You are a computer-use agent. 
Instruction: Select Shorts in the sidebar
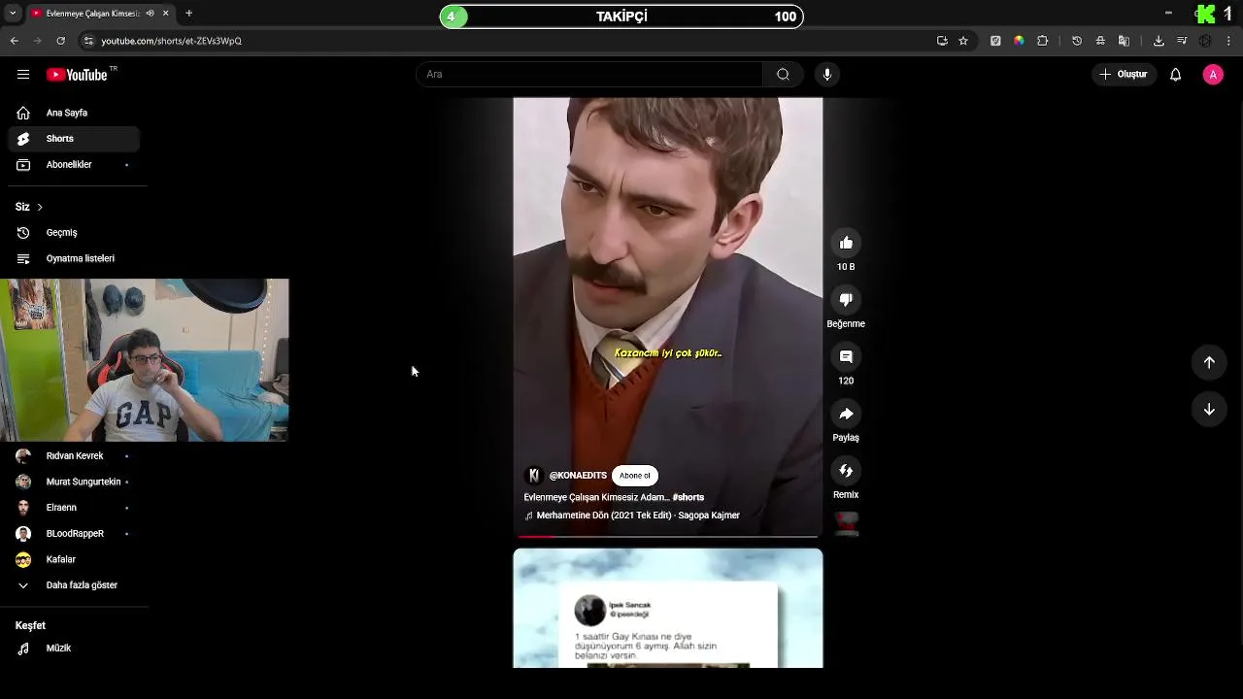click(x=74, y=139)
